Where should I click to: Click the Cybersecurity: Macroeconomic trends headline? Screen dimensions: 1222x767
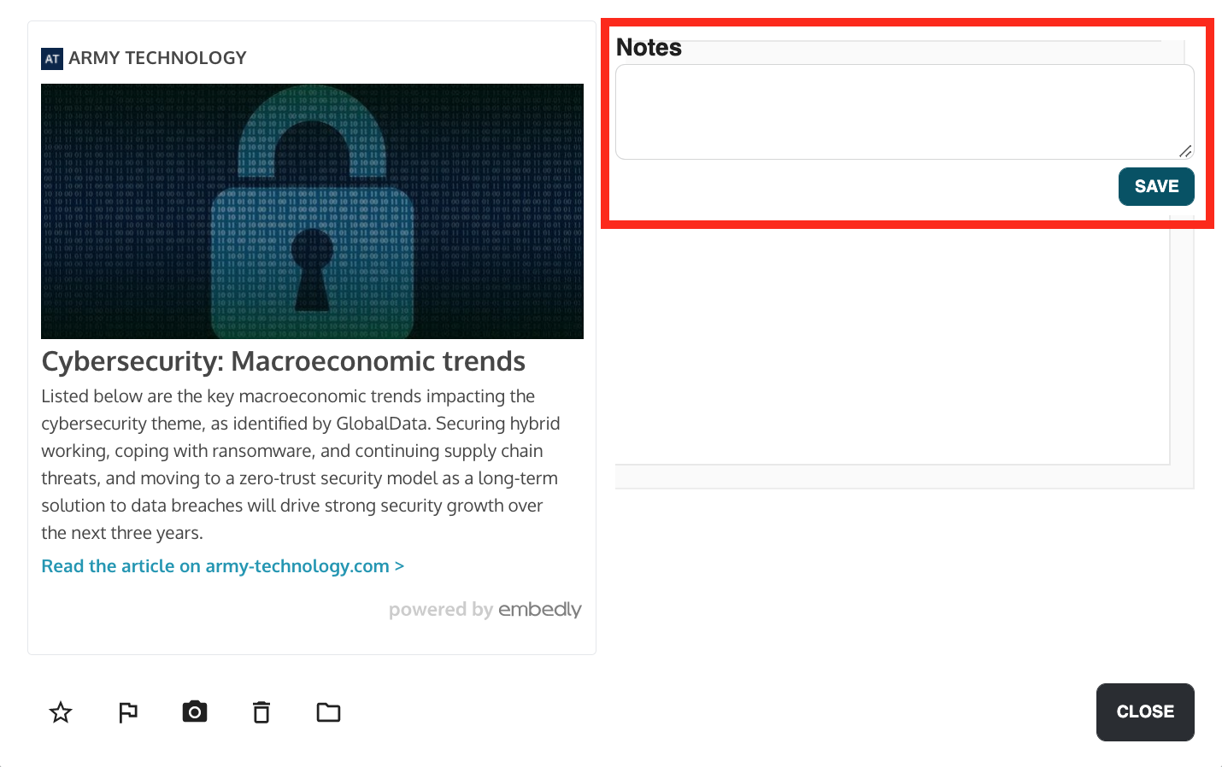283,361
